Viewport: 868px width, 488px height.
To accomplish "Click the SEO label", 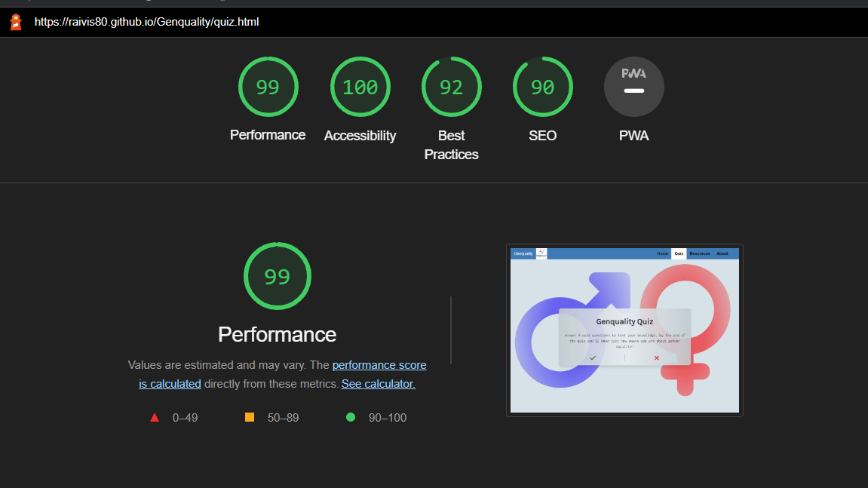I will point(542,136).
